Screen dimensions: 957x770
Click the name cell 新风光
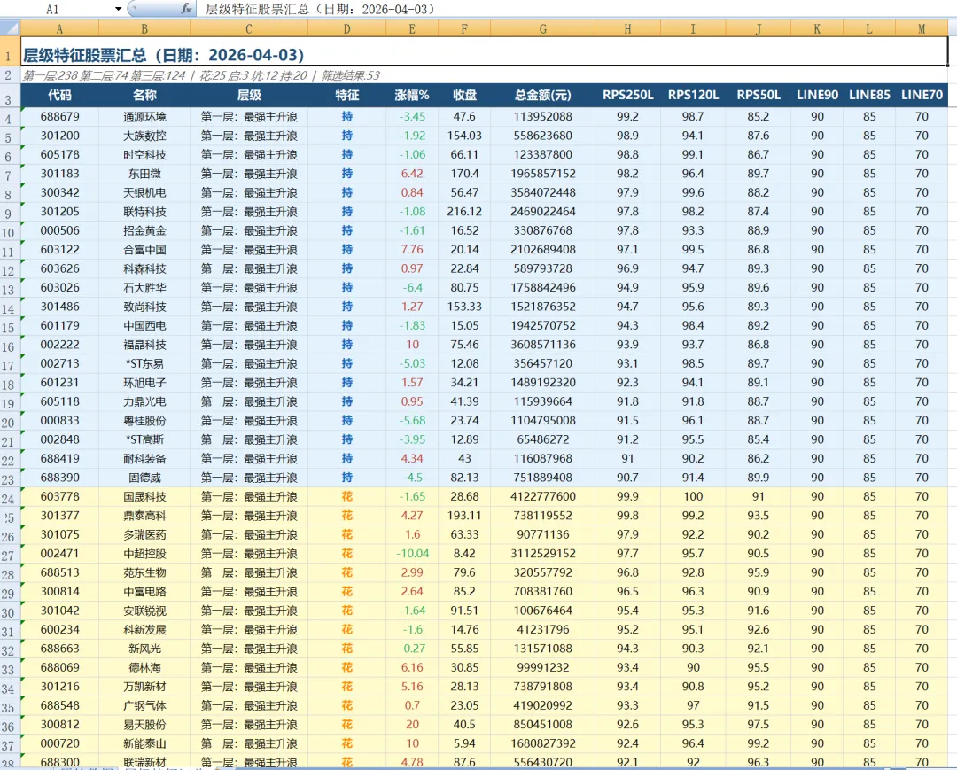pos(144,648)
